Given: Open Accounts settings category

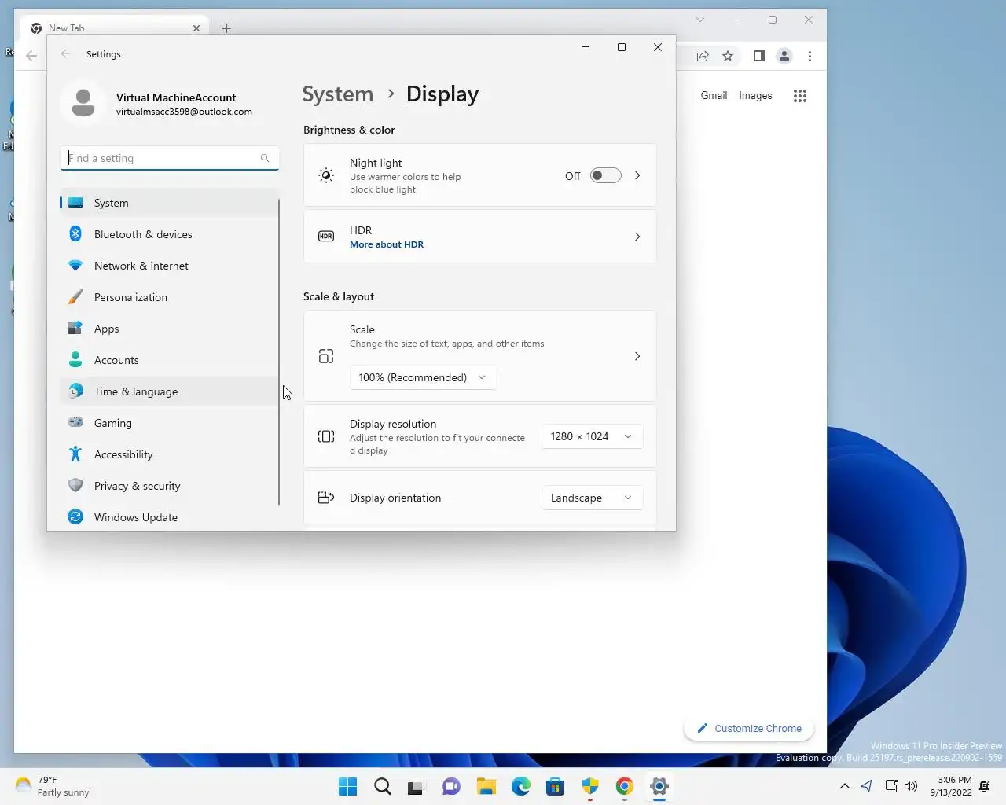Looking at the screenshot, I should click(169, 360).
